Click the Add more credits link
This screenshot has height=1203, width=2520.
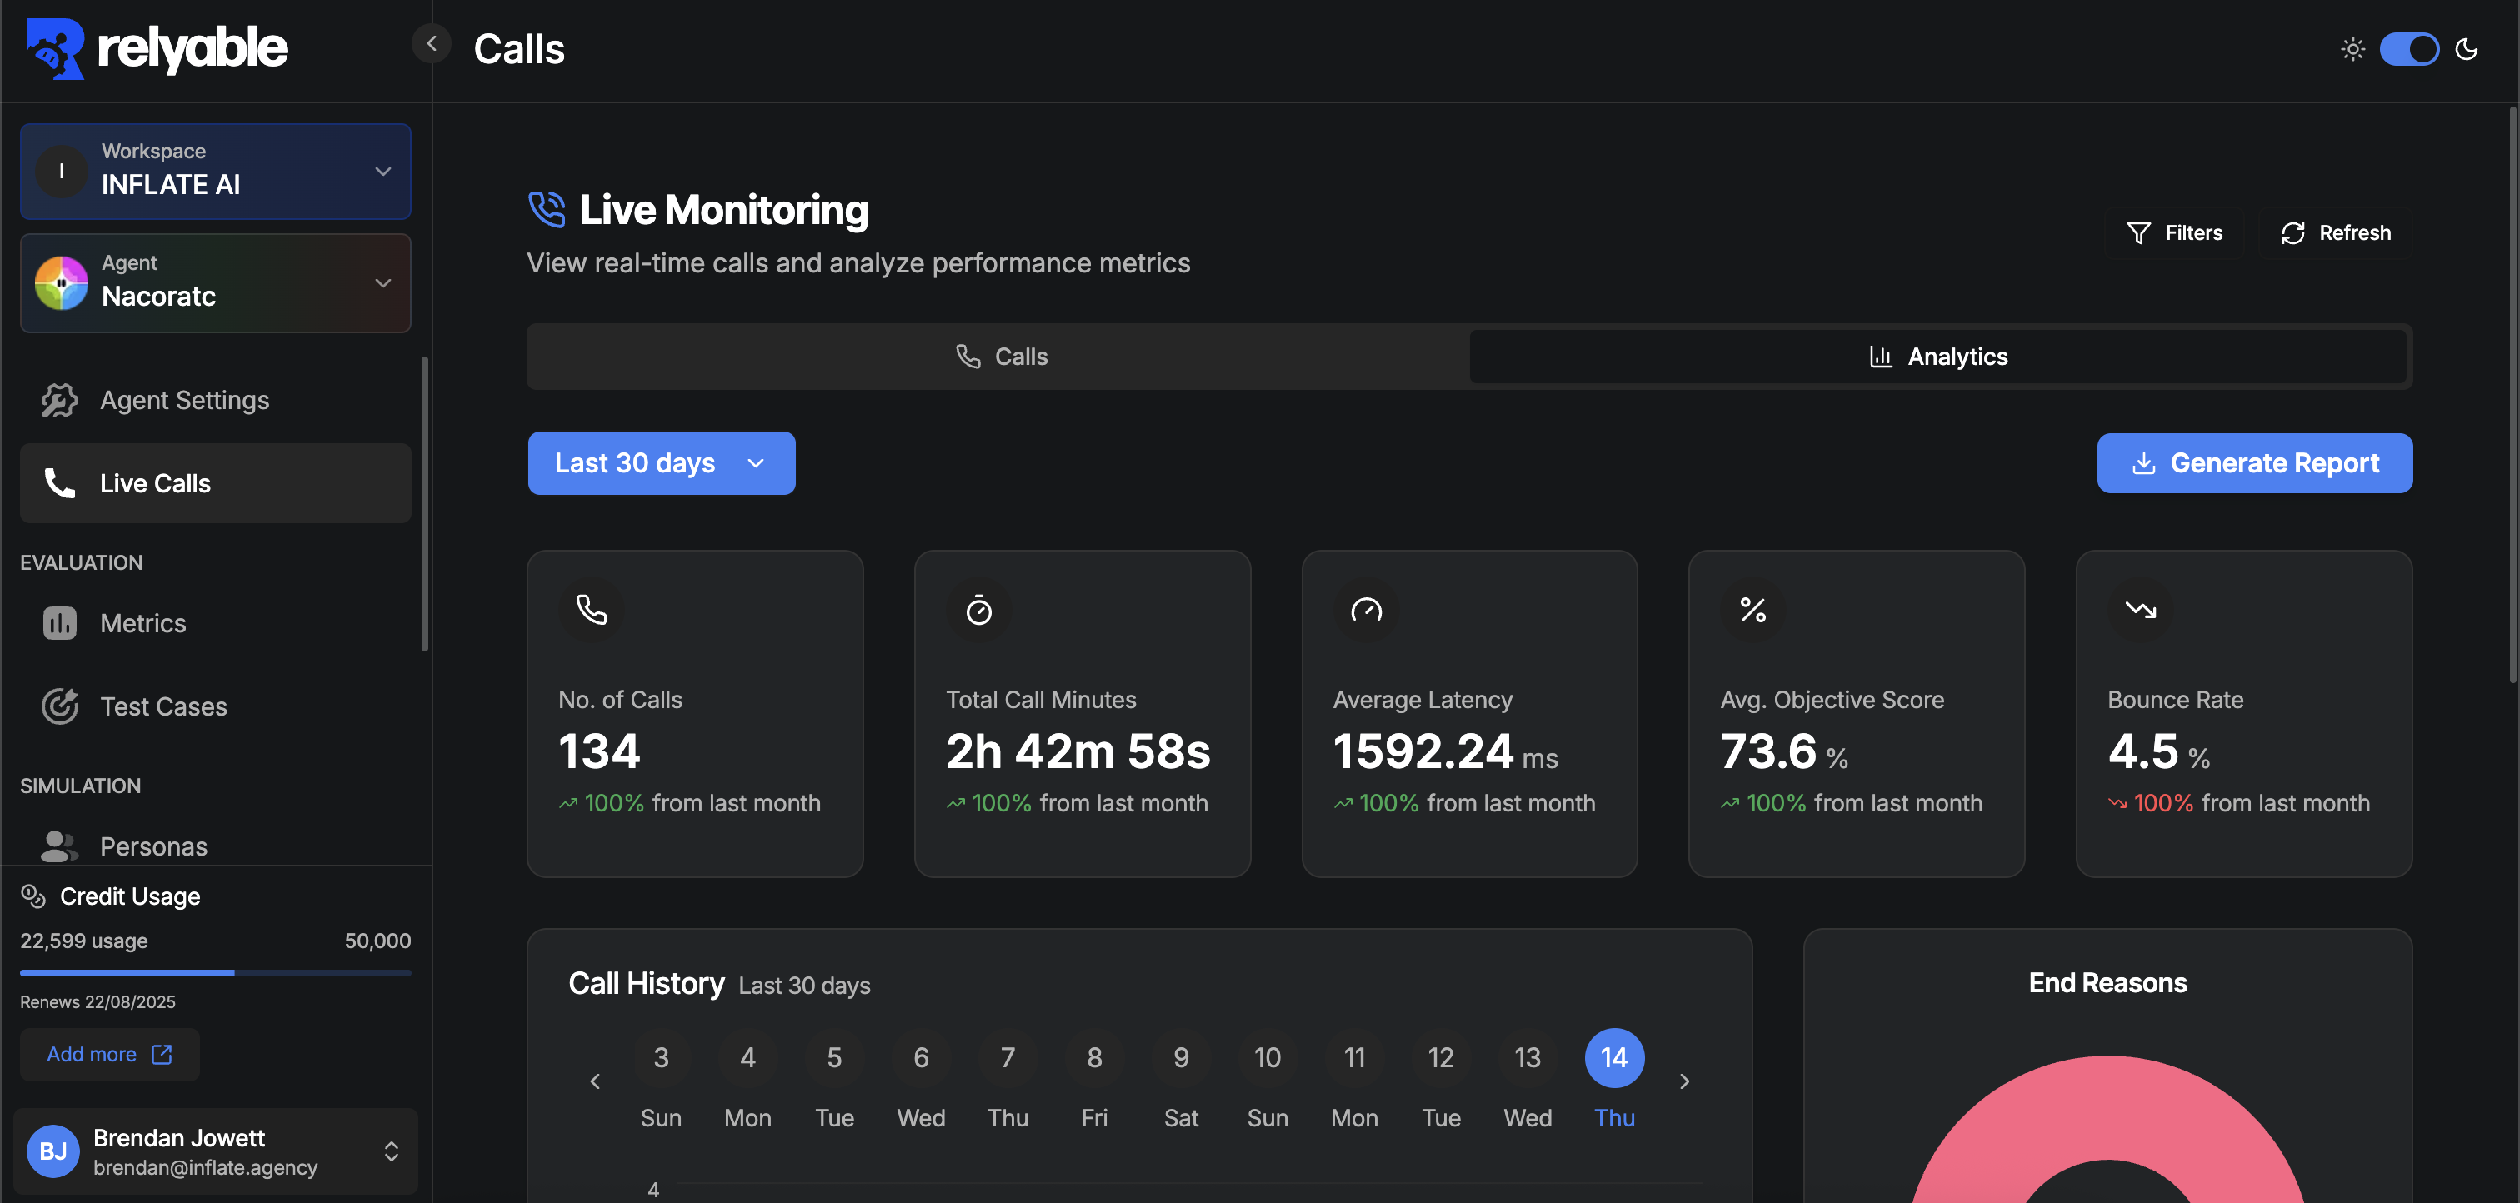click(109, 1055)
